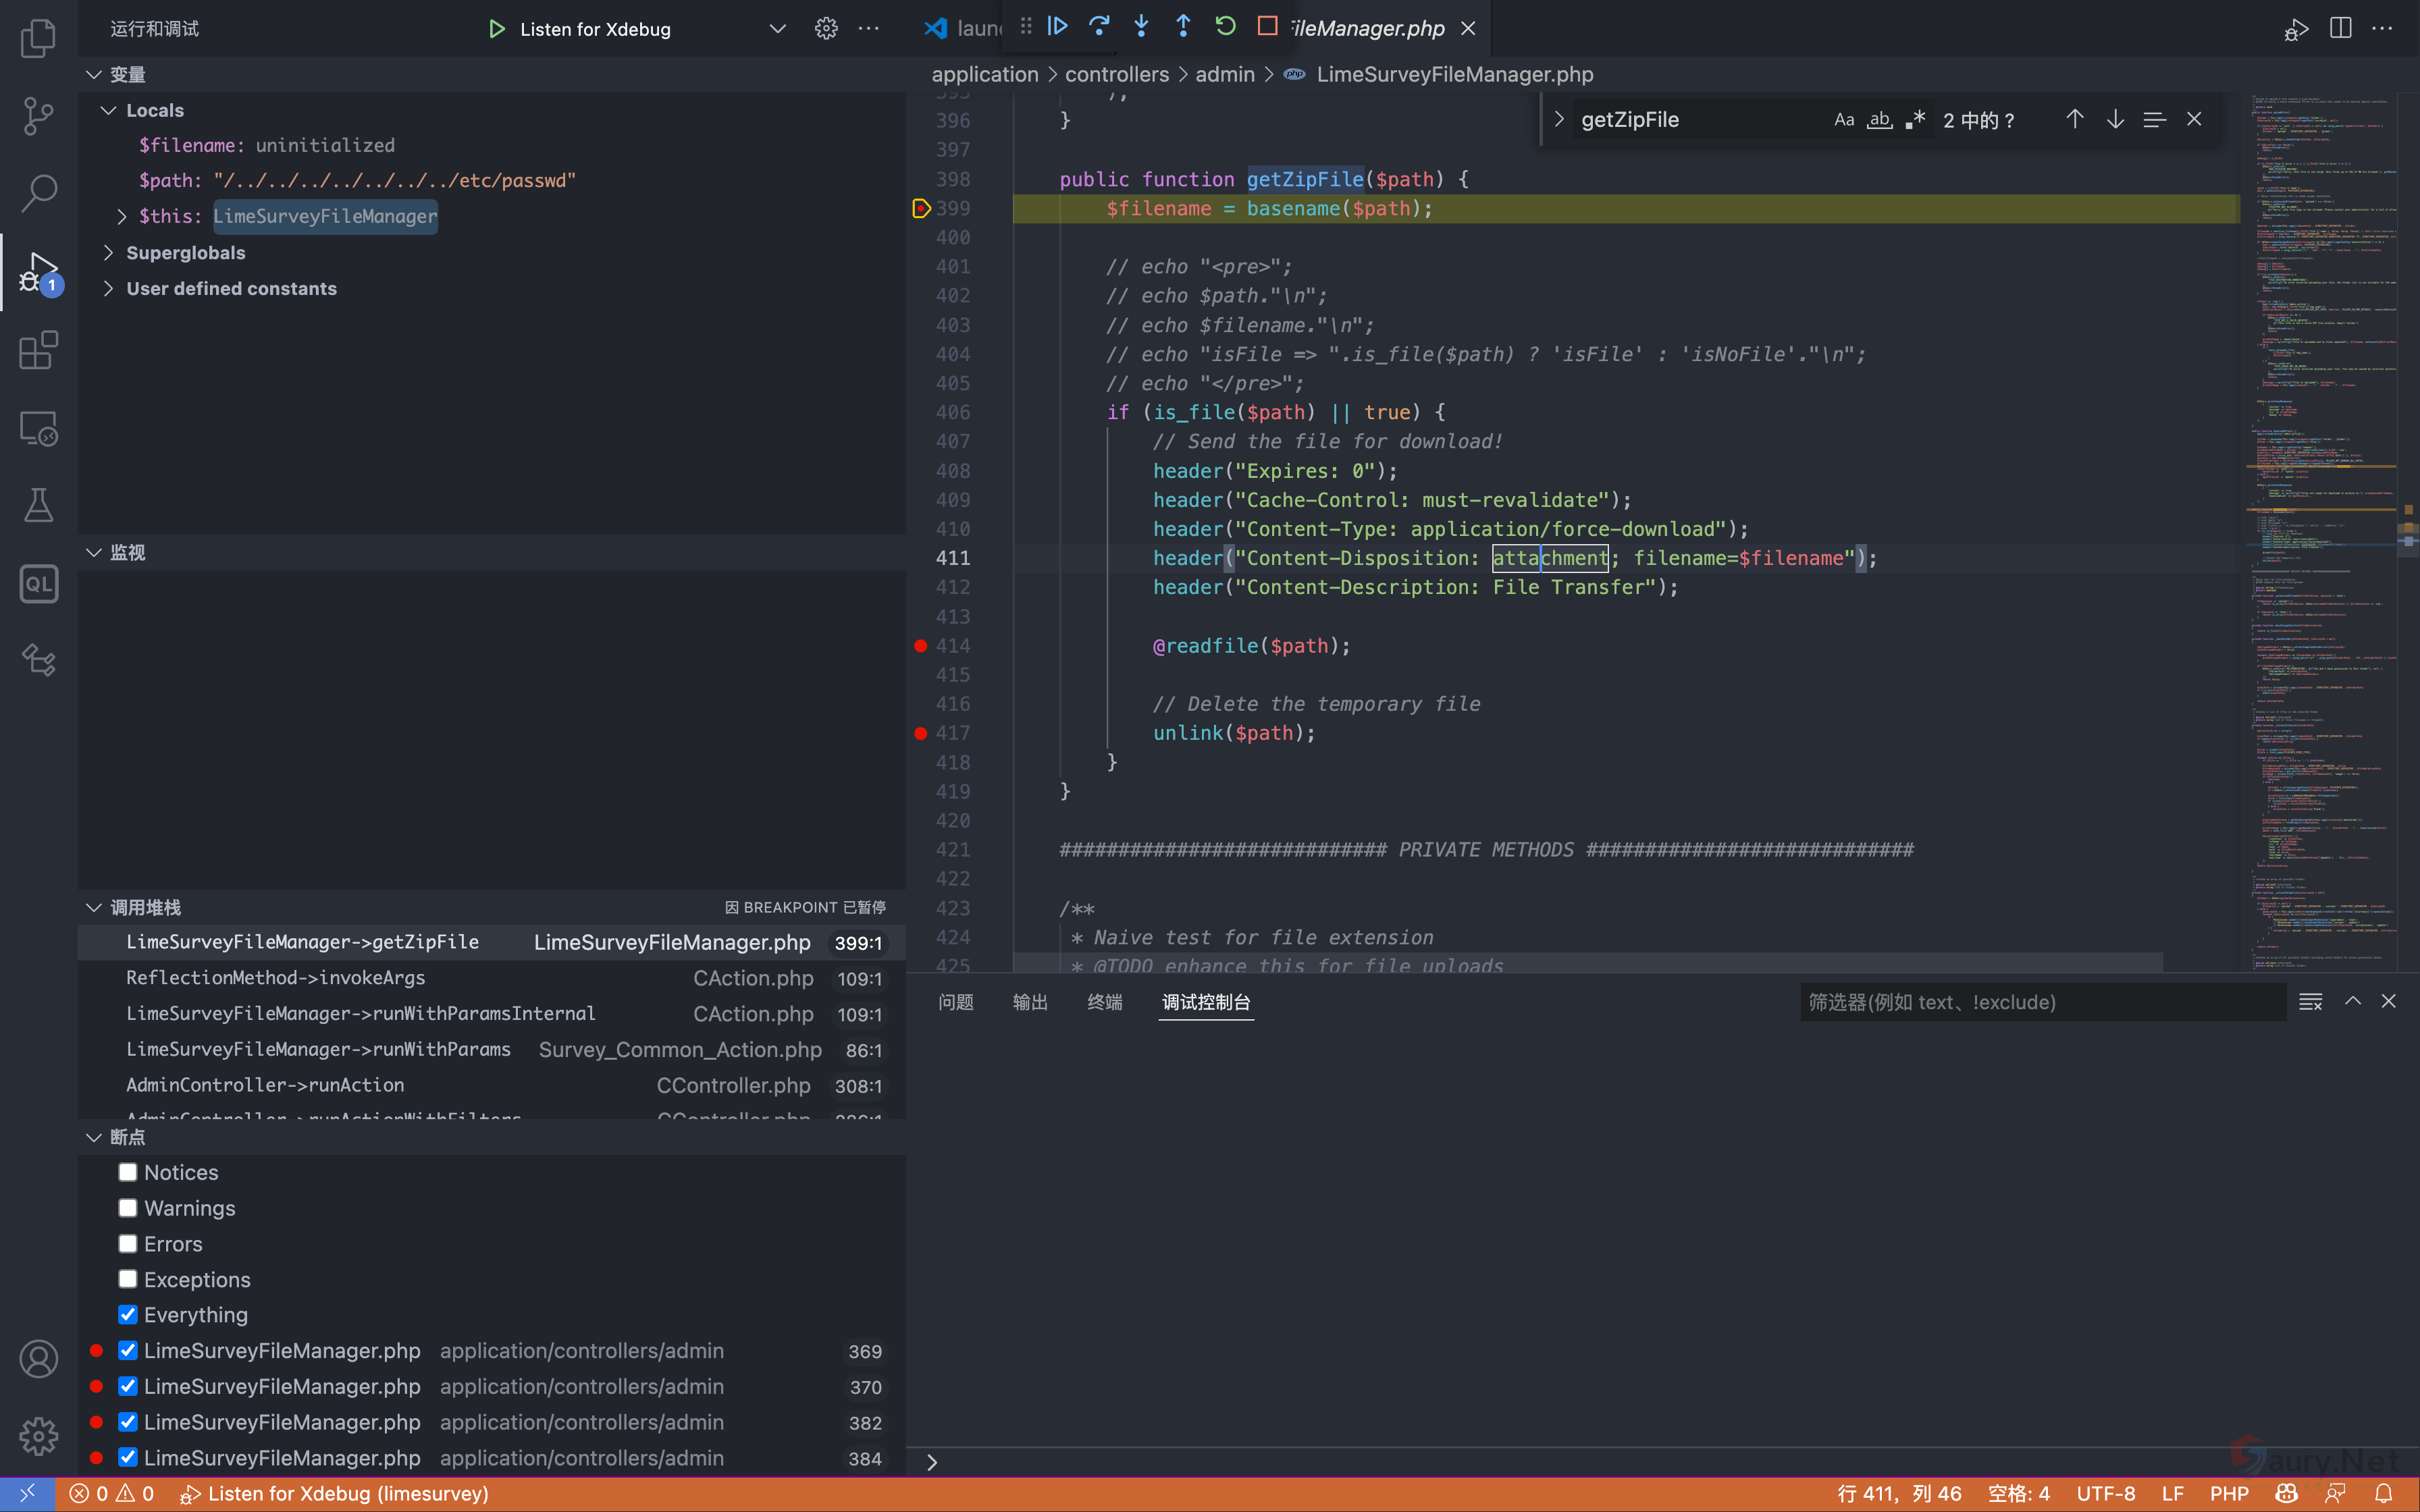The width and height of the screenshot is (2420, 1512).
Task: Open the Extensions view in activity bar
Action: click(38, 350)
